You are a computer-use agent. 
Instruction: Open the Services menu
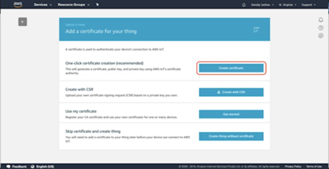pyautogui.click(x=43, y=4)
